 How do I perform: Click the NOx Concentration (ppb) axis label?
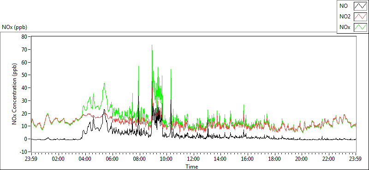point(15,94)
